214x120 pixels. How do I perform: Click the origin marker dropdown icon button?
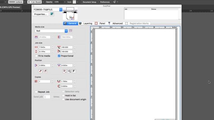65,71
